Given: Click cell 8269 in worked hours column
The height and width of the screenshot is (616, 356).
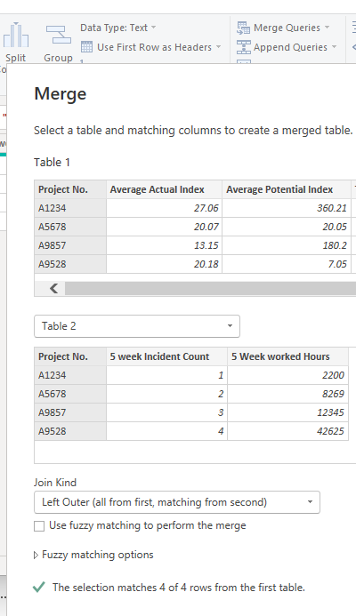Looking at the screenshot, I should [288, 394].
